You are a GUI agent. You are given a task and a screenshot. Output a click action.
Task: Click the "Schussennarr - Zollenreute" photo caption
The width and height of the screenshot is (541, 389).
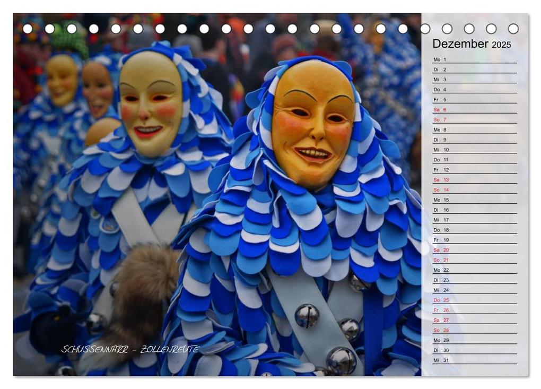pyautogui.click(x=130, y=349)
